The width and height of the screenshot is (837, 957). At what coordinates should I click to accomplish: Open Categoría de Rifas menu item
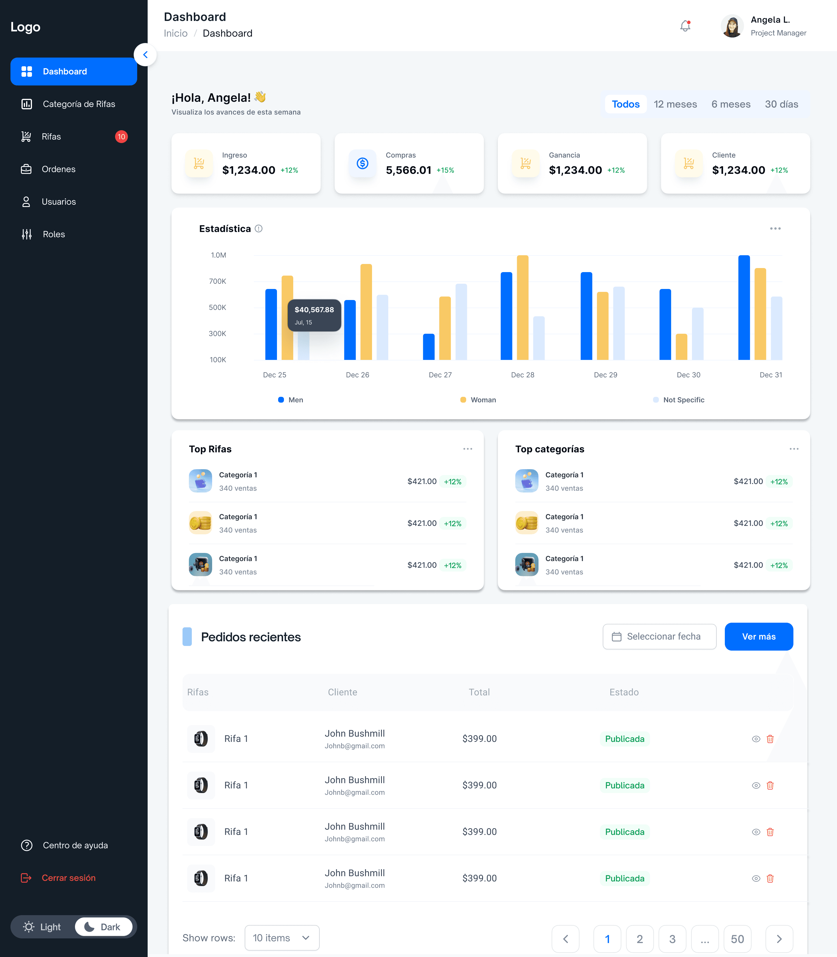[78, 104]
